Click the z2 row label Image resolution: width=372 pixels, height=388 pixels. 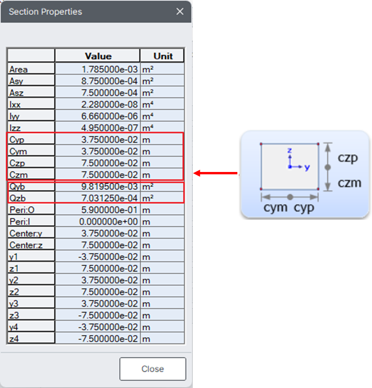tap(31, 292)
